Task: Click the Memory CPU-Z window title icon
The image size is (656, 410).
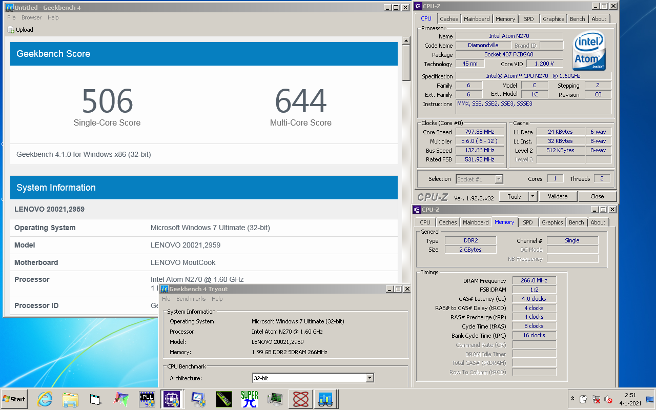Action: tap(417, 210)
